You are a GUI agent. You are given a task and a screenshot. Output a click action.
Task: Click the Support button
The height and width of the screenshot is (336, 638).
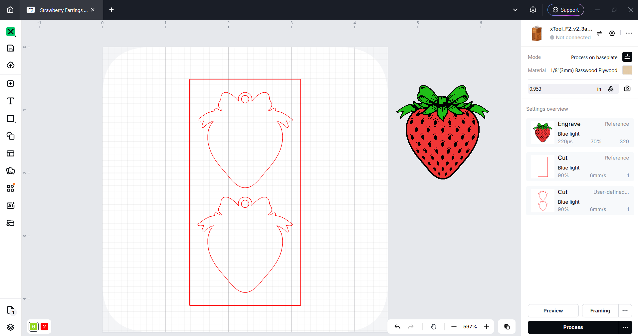click(x=566, y=10)
